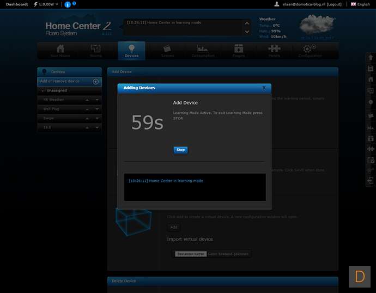This screenshot has width=376, height=293.
Task: Click the Logout link
Action: coord(334,4)
